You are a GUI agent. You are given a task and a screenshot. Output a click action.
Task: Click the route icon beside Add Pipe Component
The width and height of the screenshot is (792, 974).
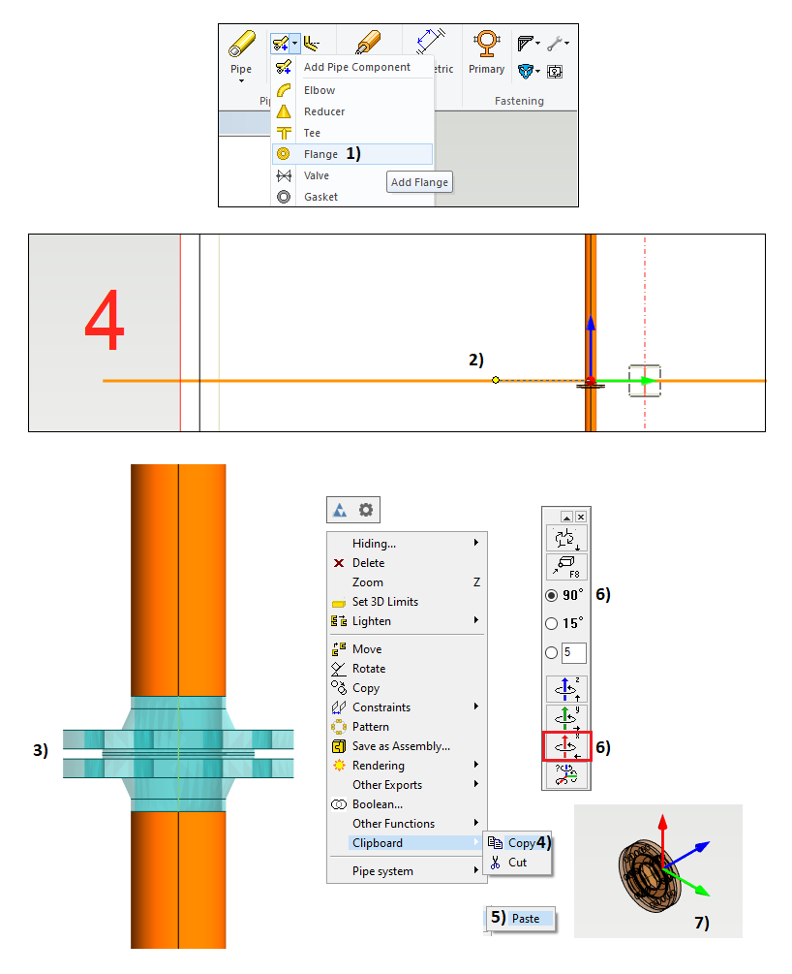[312, 44]
